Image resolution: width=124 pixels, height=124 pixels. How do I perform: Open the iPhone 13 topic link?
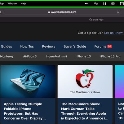[x=84, y=56]
